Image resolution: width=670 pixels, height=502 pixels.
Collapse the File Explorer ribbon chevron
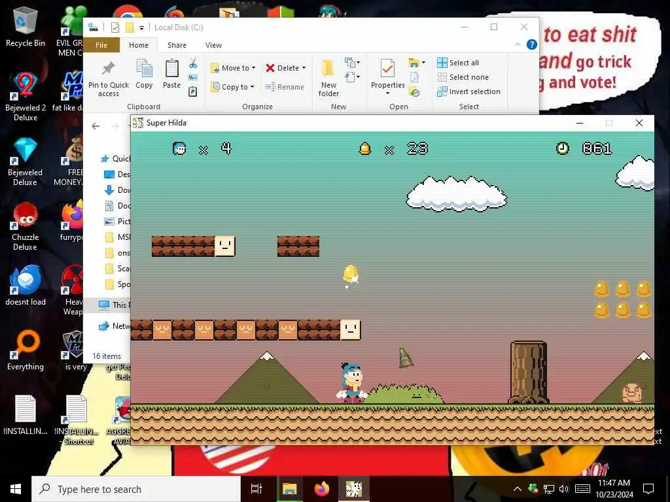(x=518, y=44)
